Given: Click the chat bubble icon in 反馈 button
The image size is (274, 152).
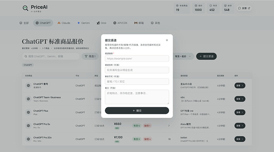Looking at the screenshot, I should [239, 8].
